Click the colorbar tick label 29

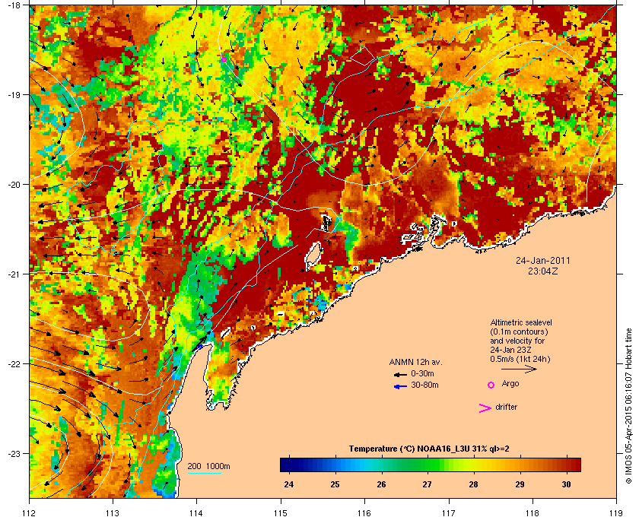tap(520, 485)
